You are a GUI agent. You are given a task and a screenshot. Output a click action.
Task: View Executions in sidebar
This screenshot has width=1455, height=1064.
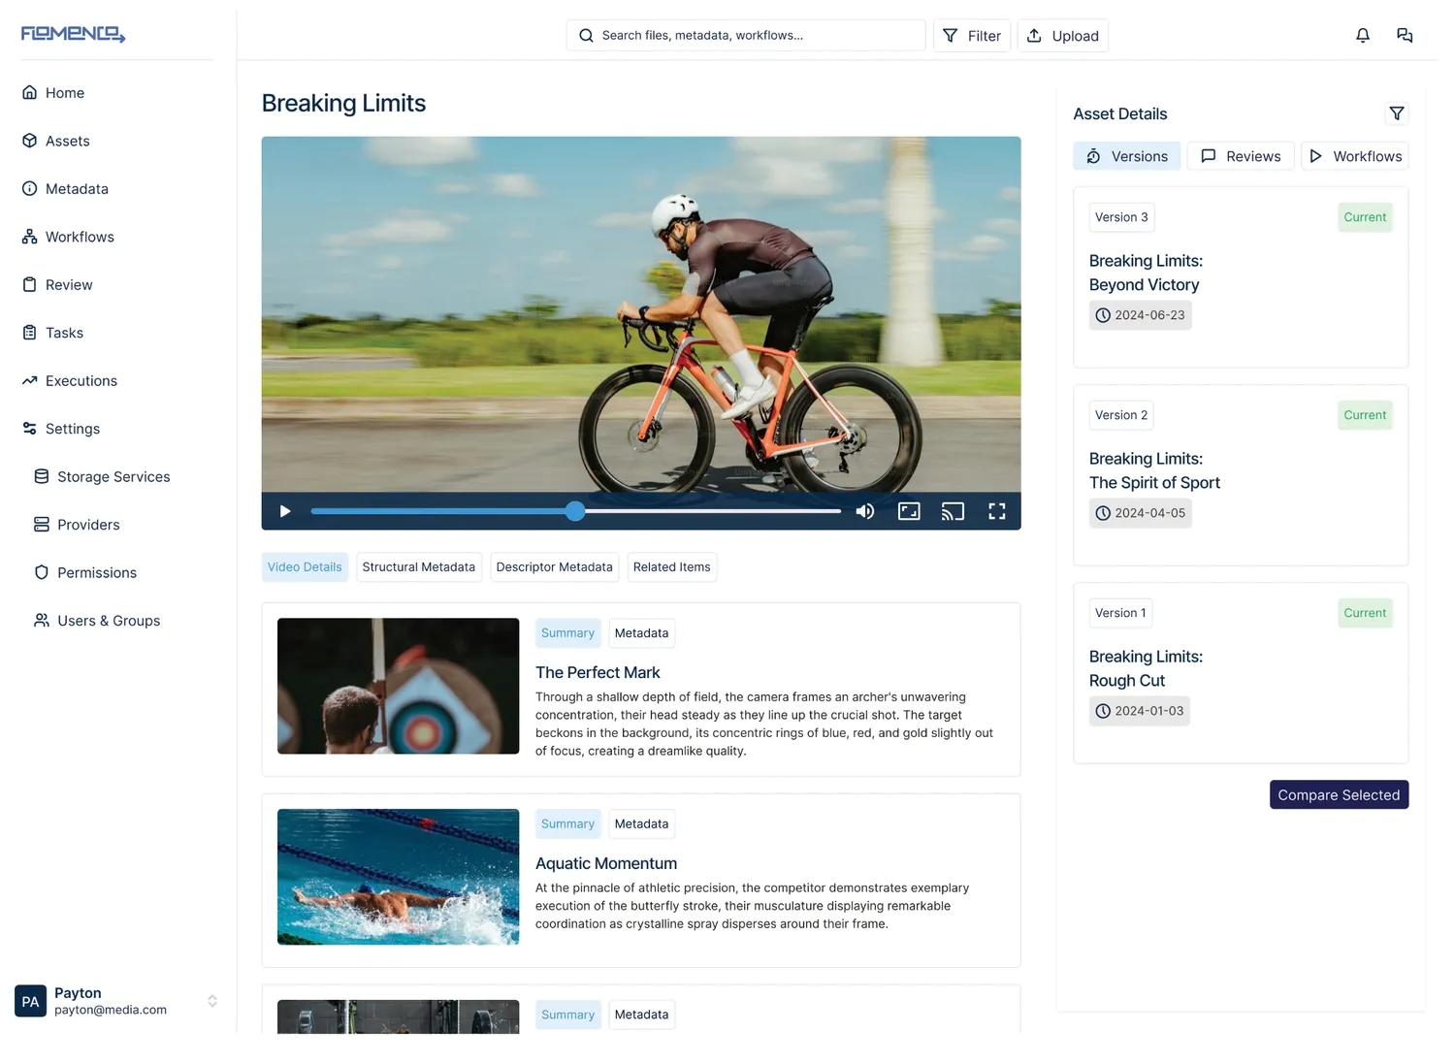[x=70, y=381]
